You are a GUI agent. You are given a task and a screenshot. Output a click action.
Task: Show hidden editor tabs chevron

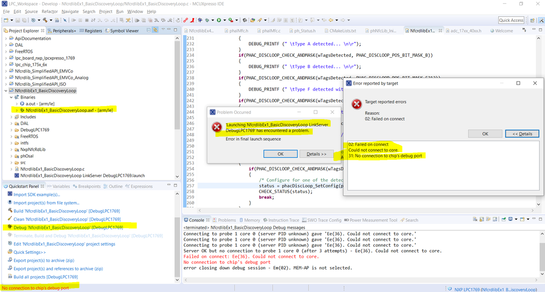(524, 30)
